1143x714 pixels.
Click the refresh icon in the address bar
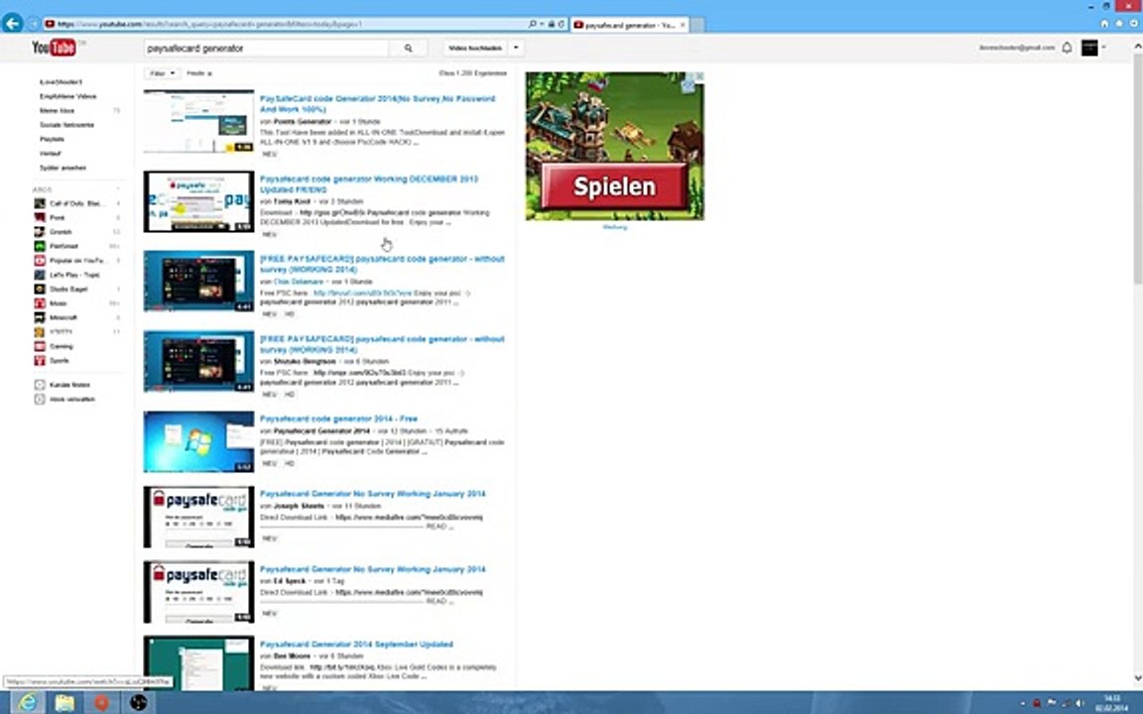(x=562, y=24)
